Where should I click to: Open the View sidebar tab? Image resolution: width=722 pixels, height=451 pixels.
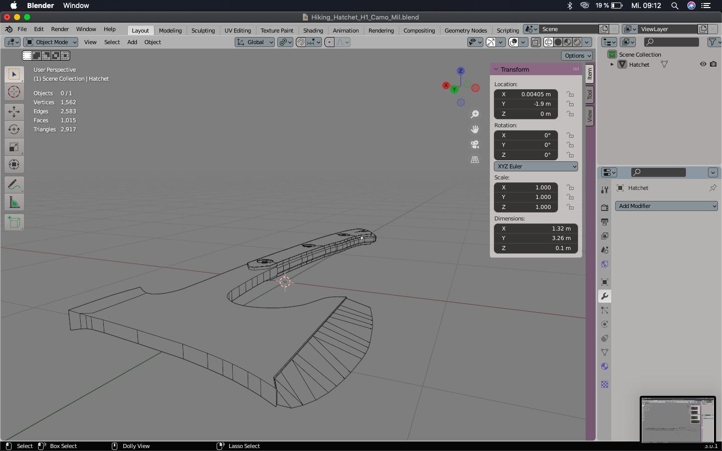tap(590, 116)
